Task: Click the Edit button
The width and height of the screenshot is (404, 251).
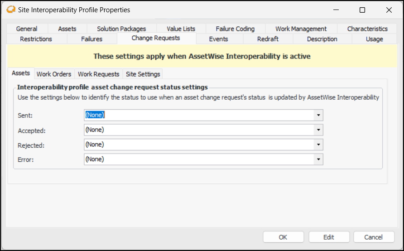Action: click(x=329, y=237)
